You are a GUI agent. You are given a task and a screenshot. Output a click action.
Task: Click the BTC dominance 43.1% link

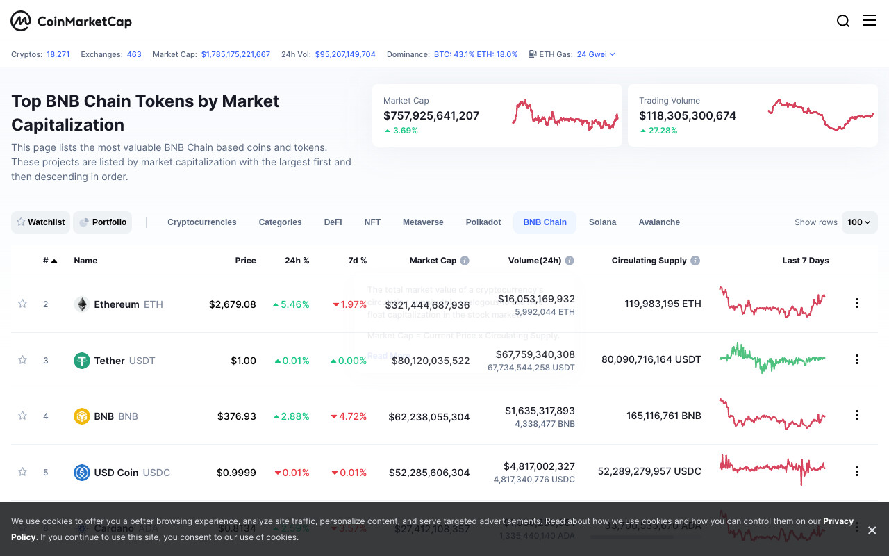(x=454, y=54)
